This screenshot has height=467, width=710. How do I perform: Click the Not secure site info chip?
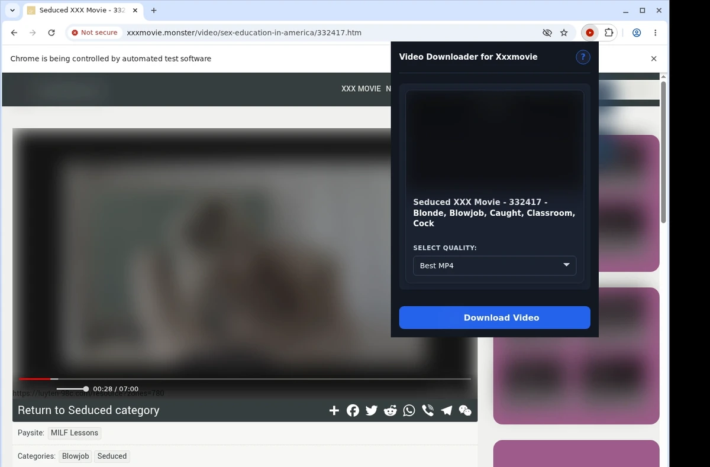pyautogui.click(x=95, y=33)
